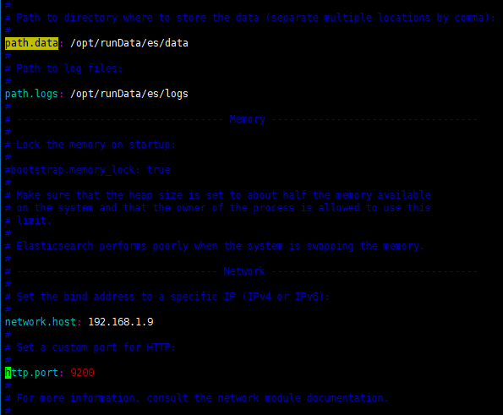
Task: Click the 'limit.' comment line
Action: pyautogui.click(x=28, y=221)
